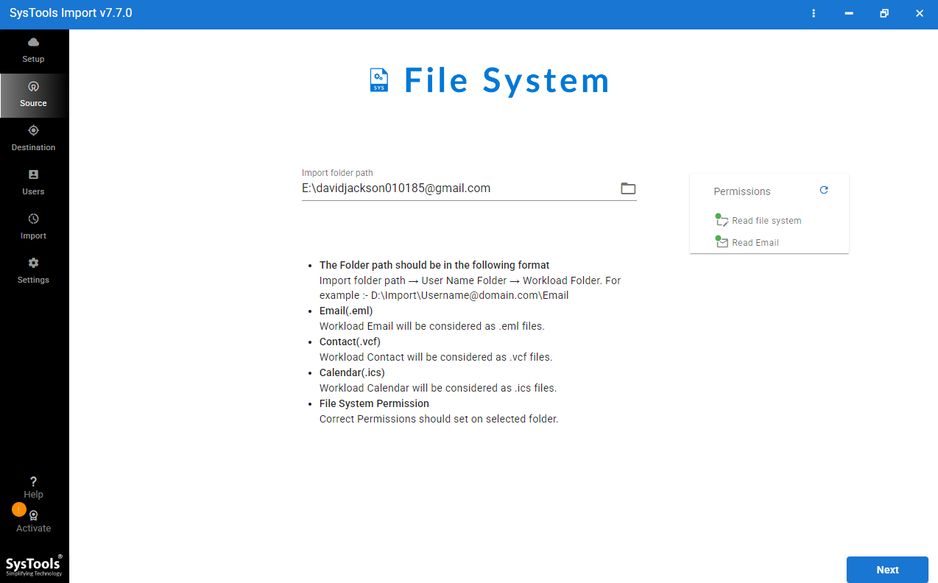Click the Activate icon in the sidebar
This screenshot has height=583, width=938.
(x=33, y=515)
